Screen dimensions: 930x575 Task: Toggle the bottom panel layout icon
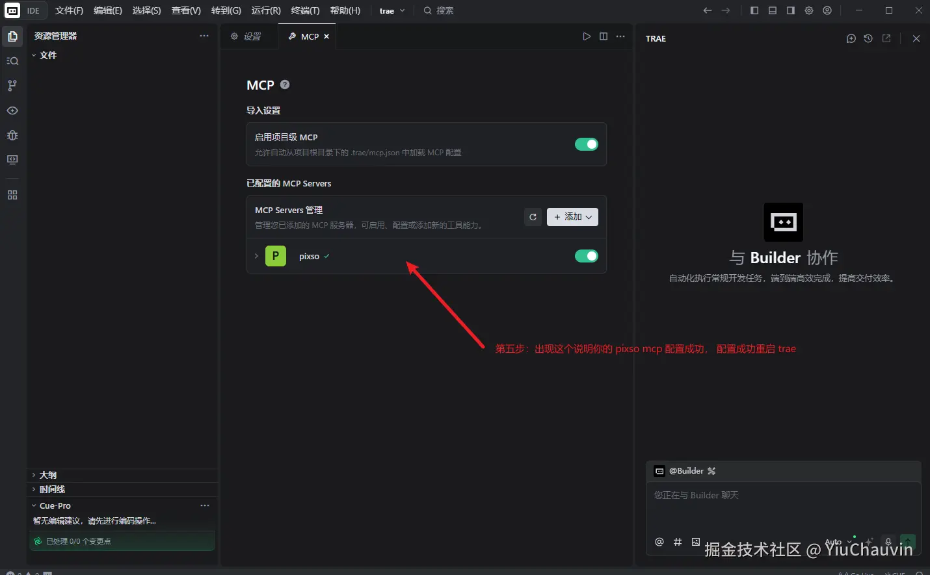pos(773,10)
